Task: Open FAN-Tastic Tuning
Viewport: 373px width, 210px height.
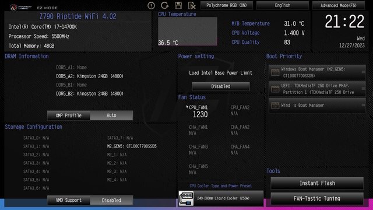Action: pos(317,198)
